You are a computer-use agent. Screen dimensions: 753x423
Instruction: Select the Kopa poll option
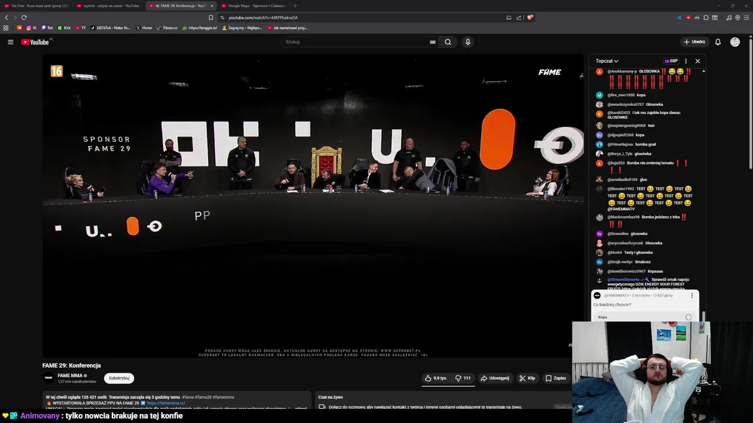coord(644,317)
